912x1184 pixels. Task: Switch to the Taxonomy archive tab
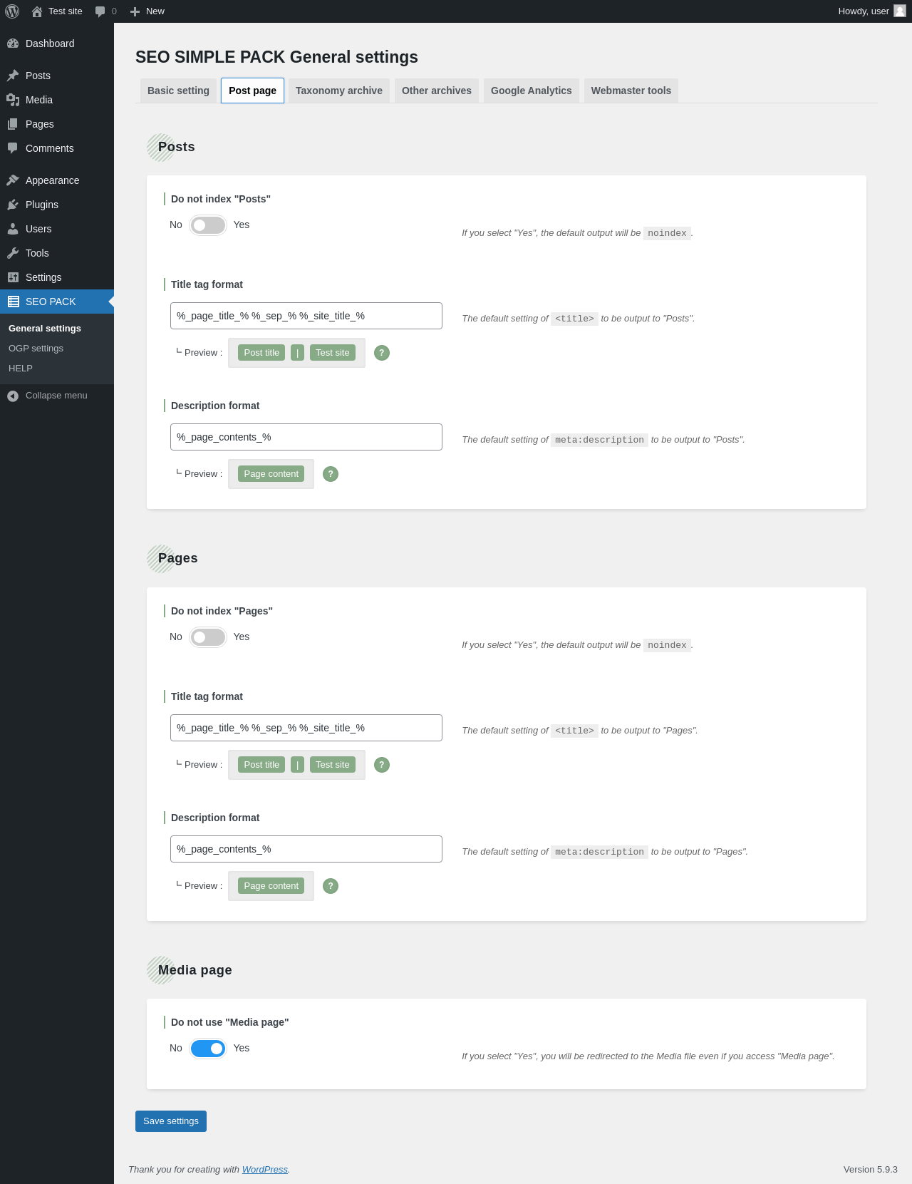[x=339, y=91]
